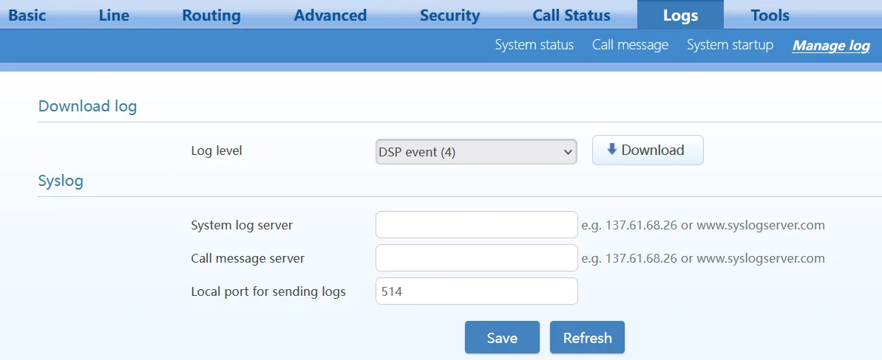Show the Call message log page

coord(630,45)
